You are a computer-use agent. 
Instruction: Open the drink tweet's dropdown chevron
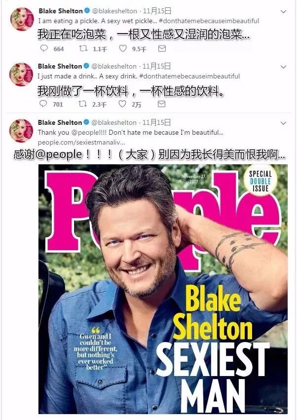coord(283,67)
